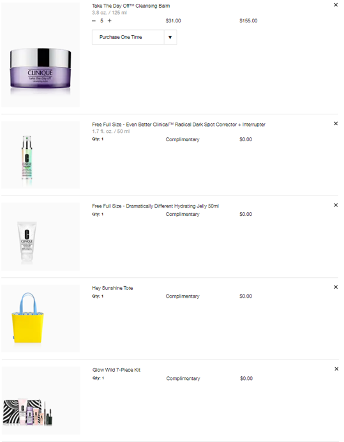Screen dimensions: 344x442
Task: Open Hey Sunshine Tote product title
Action: coord(112,288)
